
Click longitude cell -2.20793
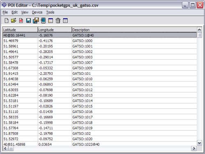[x=55, y=74]
